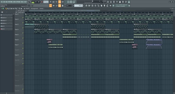
Task: Open the HELP menu
Action: pos(25,2)
